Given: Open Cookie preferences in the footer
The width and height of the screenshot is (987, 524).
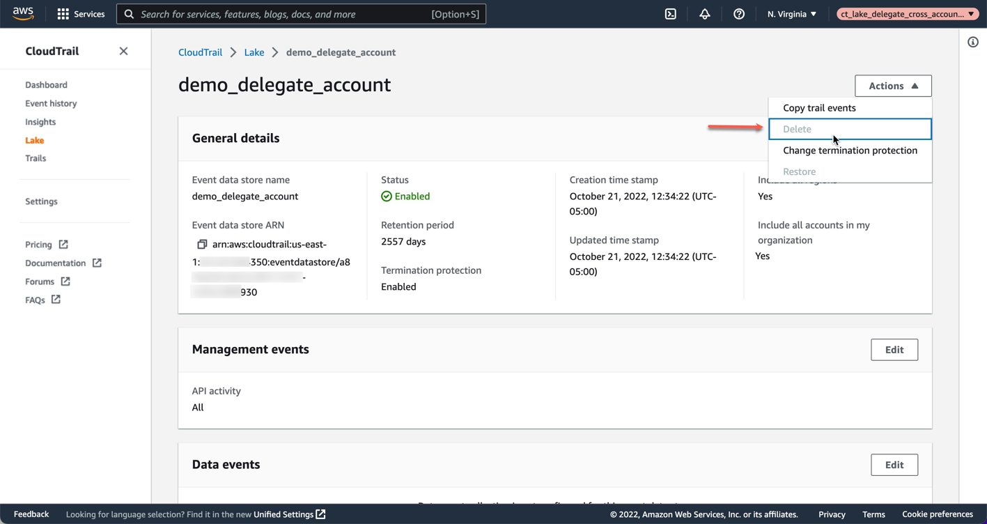Looking at the screenshot, I should (938, 514).
